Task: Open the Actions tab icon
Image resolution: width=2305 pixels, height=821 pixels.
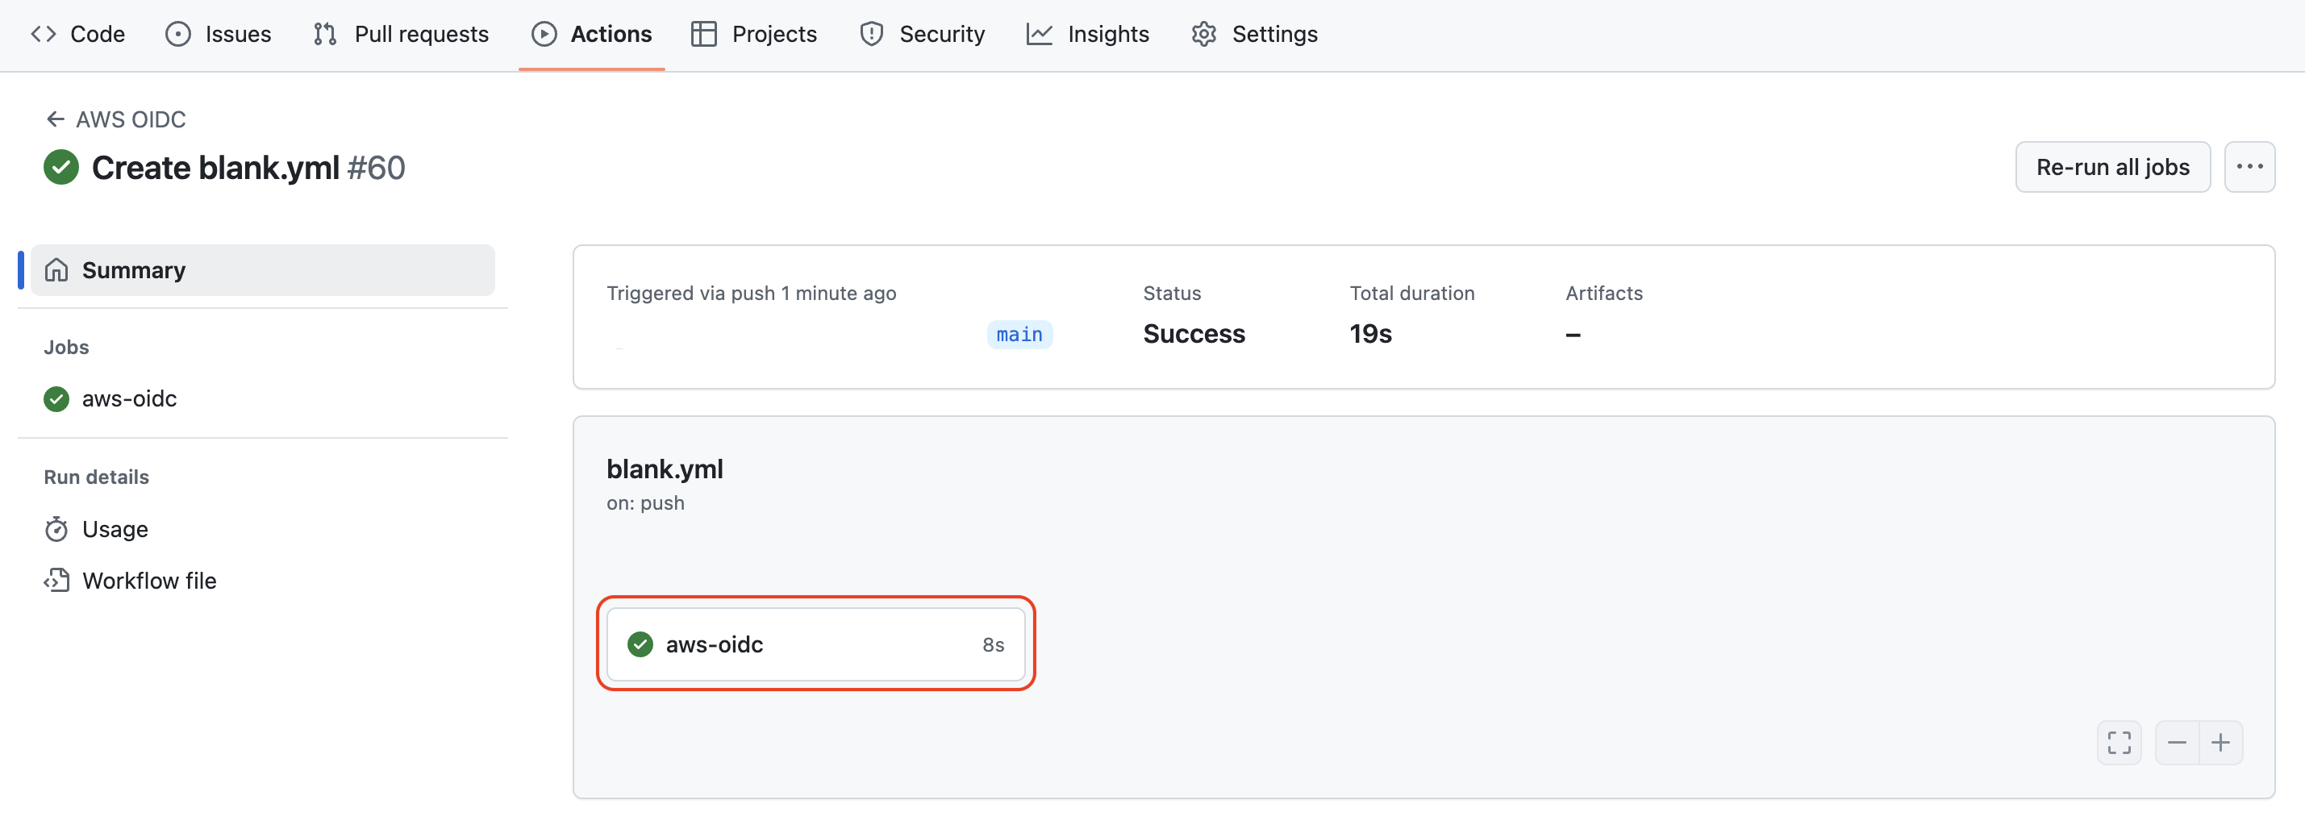Action: tap(544, 34)
